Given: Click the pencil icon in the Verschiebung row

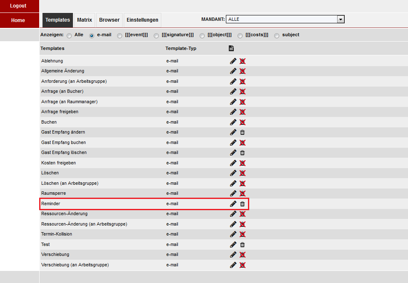Looking at the screenshot, I should pos(233,255).
